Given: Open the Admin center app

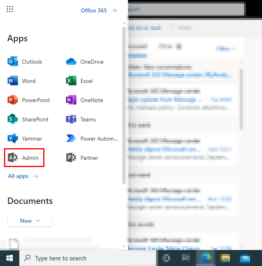Looking at the screenshot, I should 24,158.
